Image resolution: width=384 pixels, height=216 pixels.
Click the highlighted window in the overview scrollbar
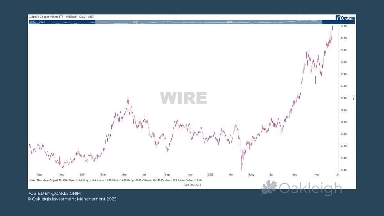tap(209, 22)
